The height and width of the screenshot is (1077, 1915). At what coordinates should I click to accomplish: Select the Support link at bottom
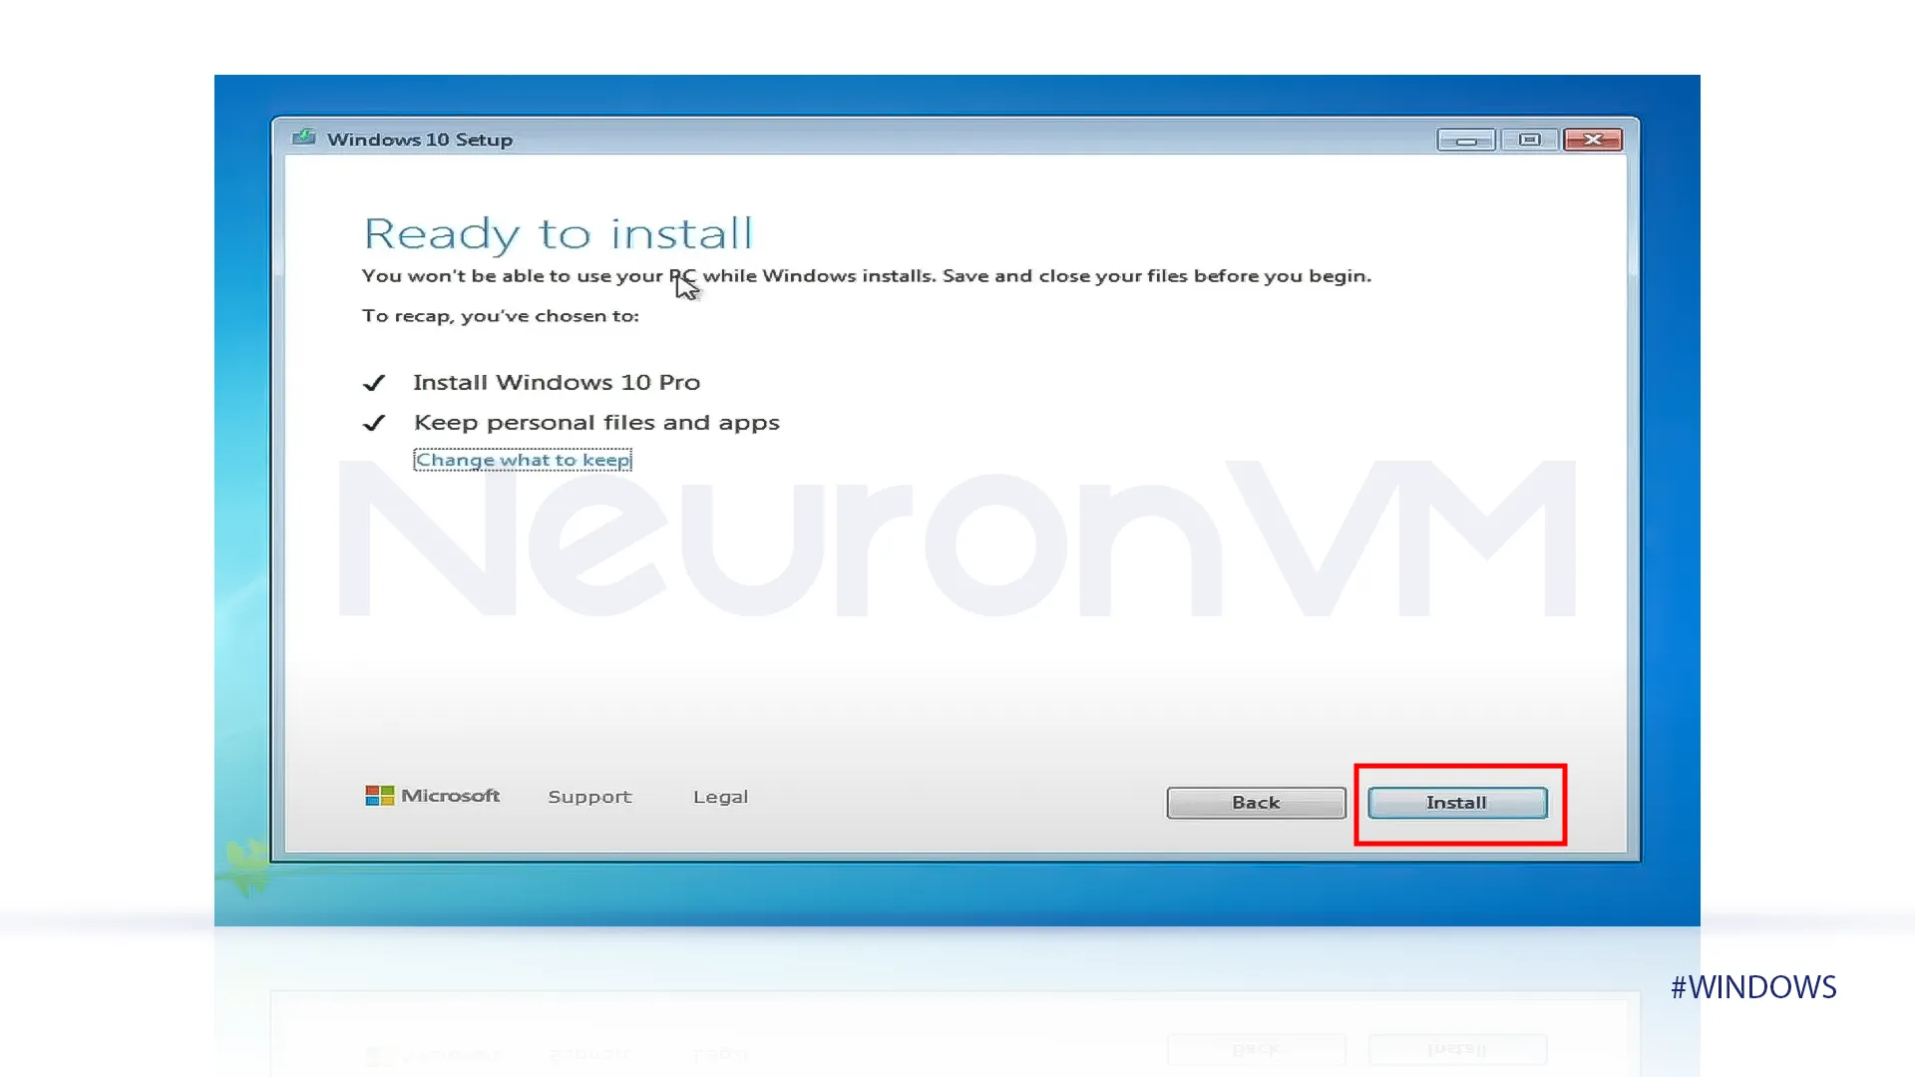(589, 796)
